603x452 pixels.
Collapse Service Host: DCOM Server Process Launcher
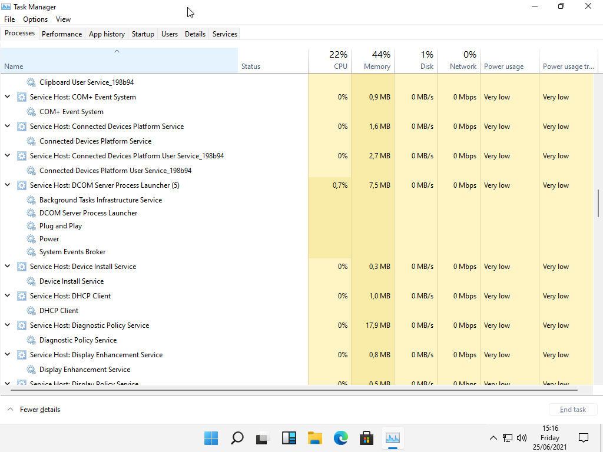8,185
